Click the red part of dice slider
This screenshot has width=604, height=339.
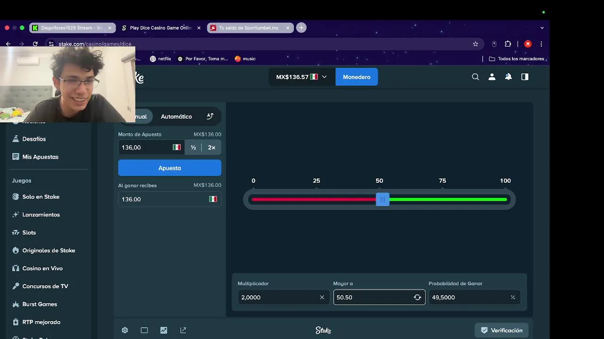point(314,200)
